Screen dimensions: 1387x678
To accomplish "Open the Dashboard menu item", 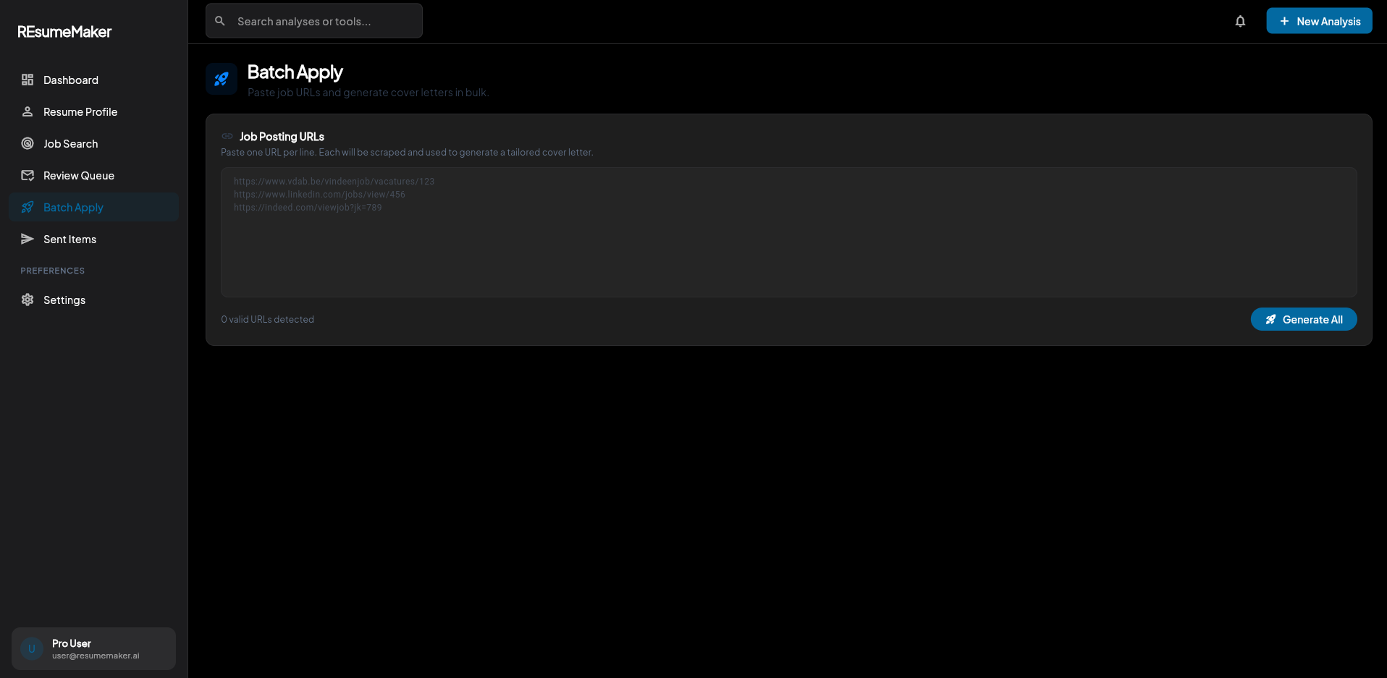I will [x=71, y=80].
